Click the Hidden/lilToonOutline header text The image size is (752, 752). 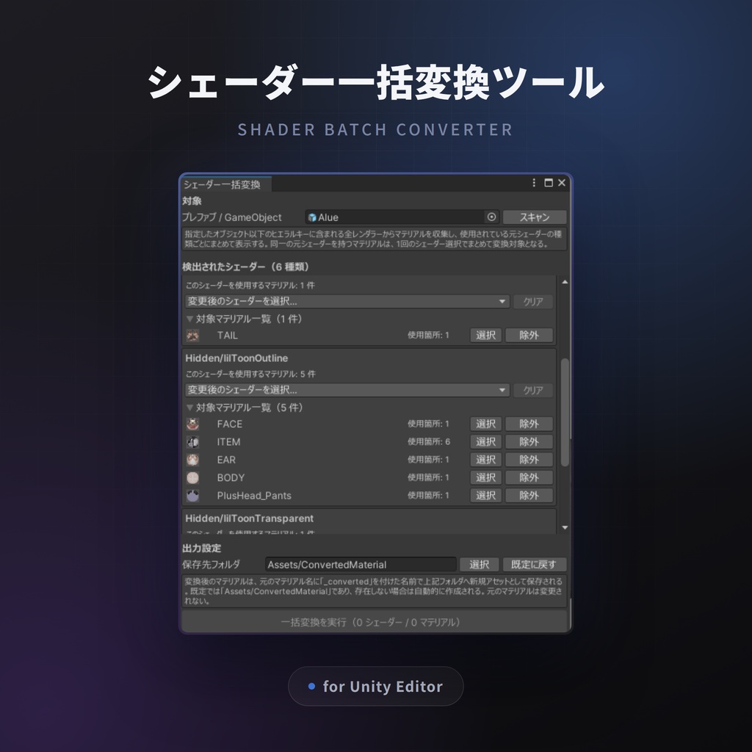236,358
